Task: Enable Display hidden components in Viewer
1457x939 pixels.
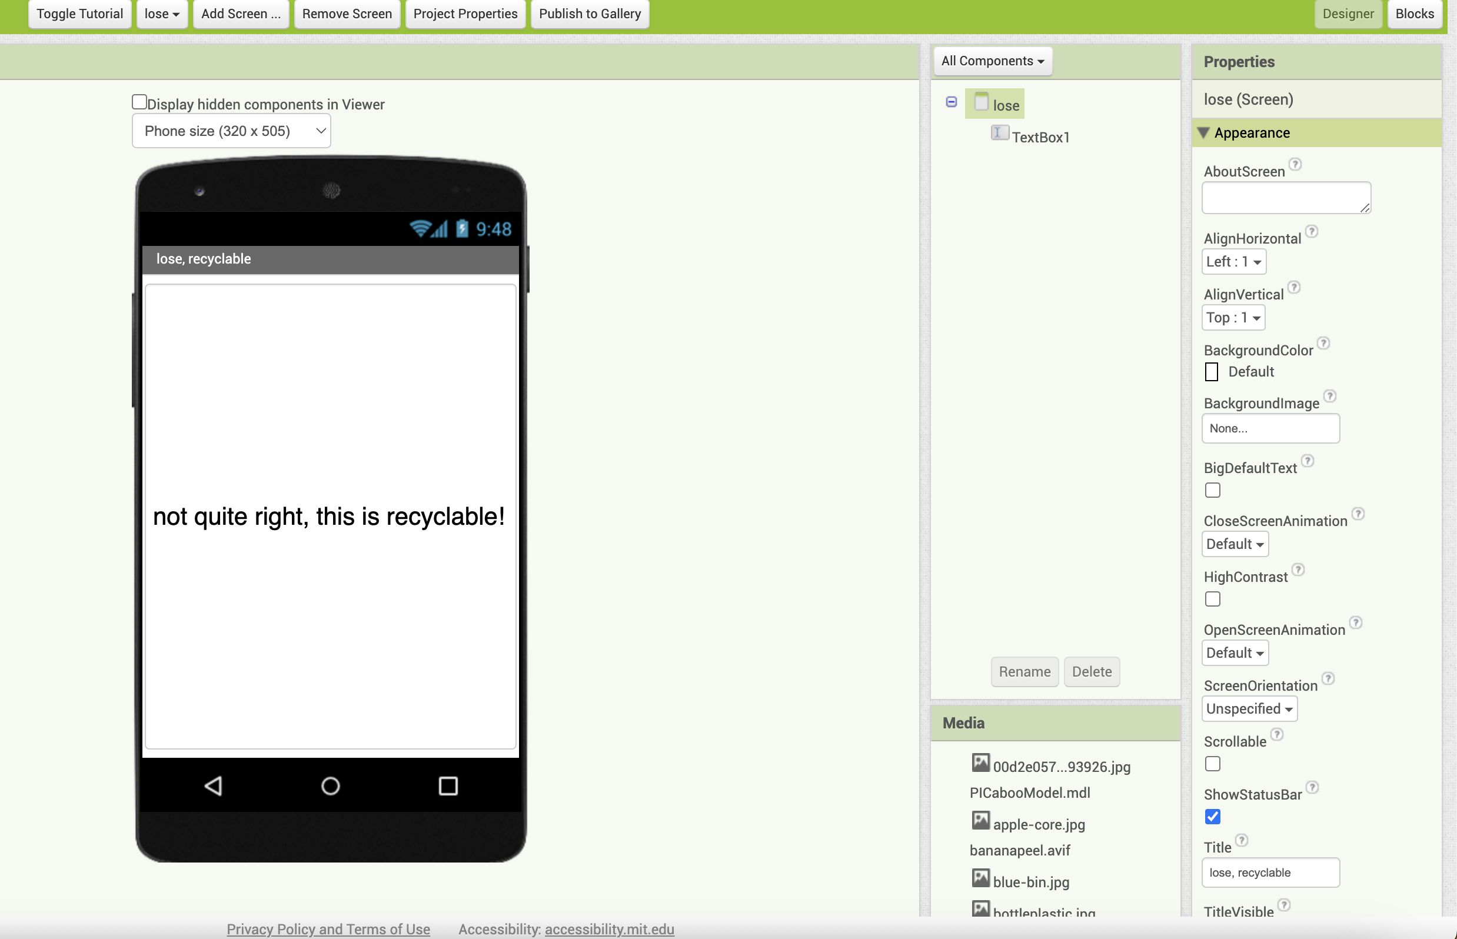Action: point(139,102)
